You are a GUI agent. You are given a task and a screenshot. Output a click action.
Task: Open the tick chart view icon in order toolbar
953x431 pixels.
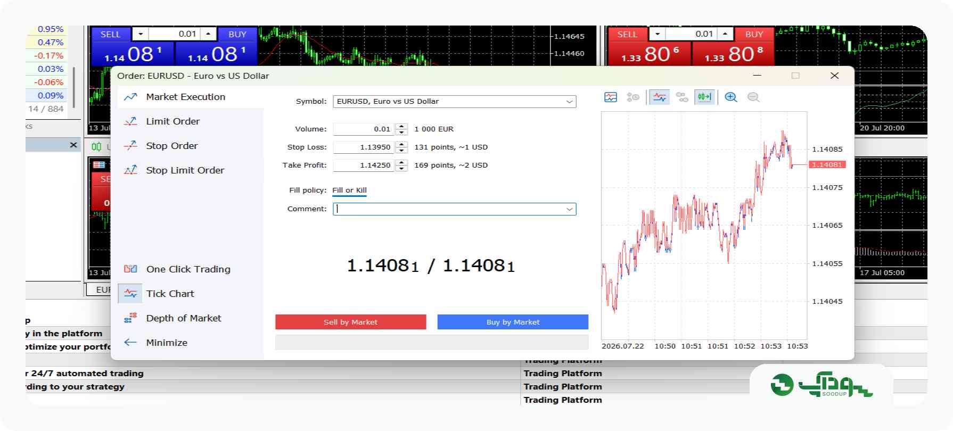[611, 97]
